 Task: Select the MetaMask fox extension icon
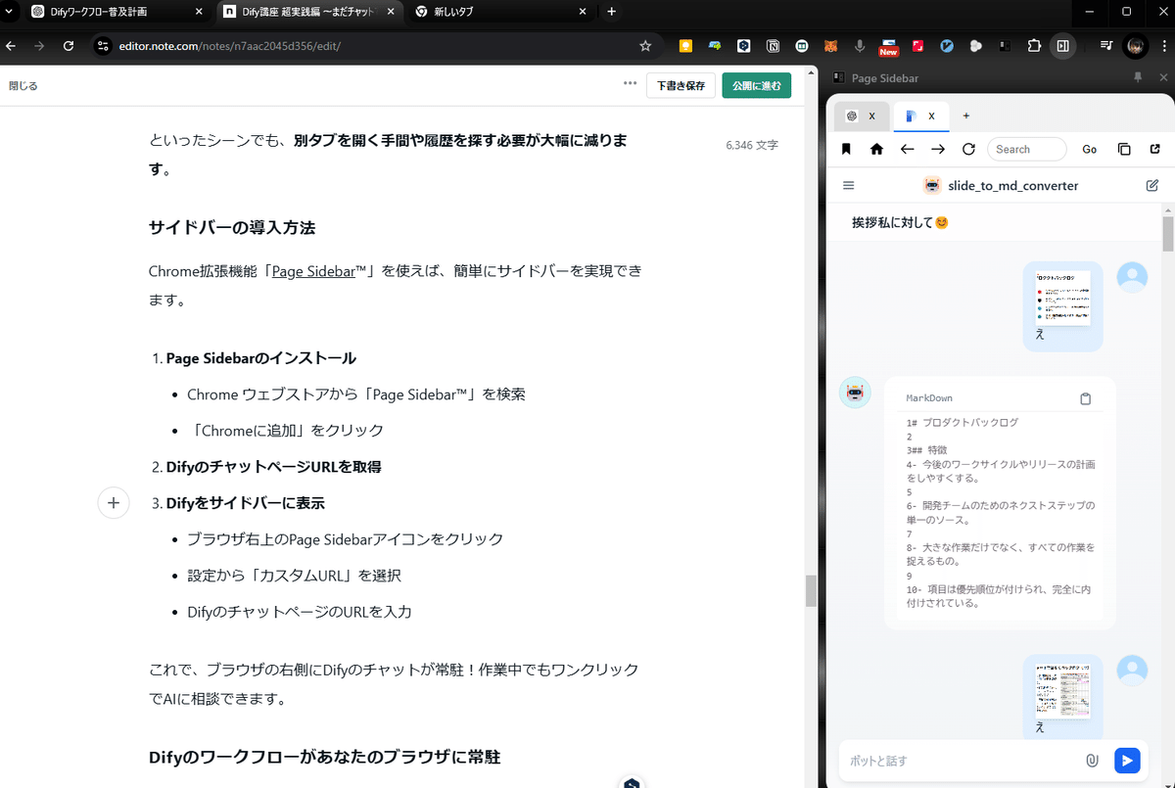pyautogui.click(x=829, y=46)
